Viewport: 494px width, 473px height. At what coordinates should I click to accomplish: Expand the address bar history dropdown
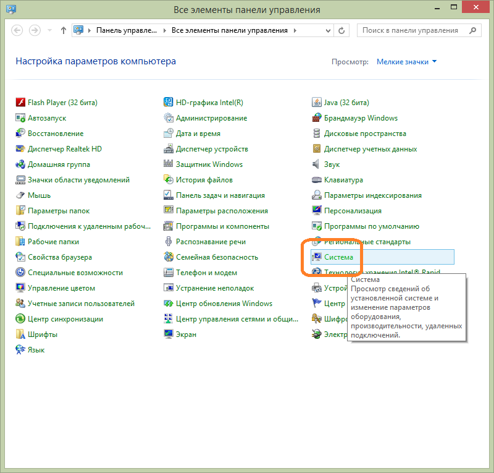click(328, 31)
